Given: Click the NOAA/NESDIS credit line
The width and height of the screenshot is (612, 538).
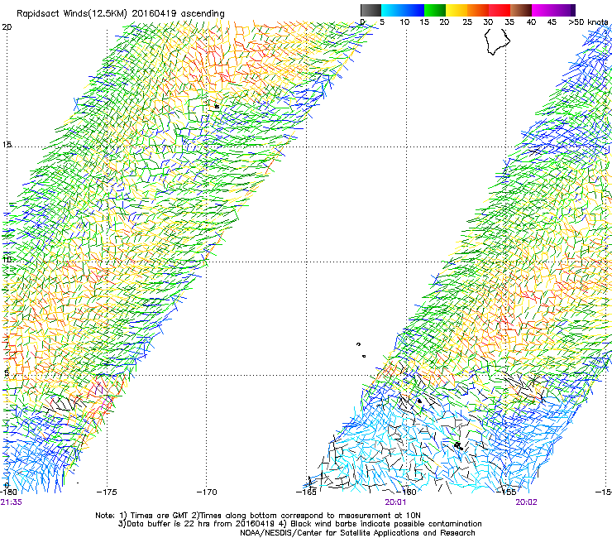Looking at the screenshot, I should [x=357, y=533].
